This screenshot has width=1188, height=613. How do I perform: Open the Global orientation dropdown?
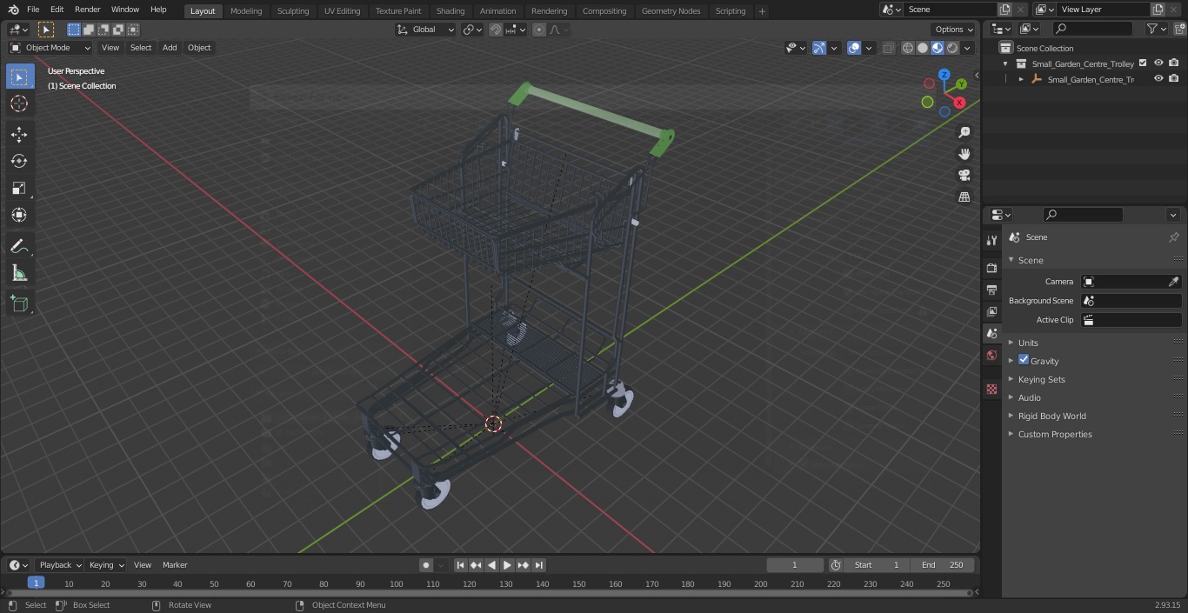[426, 30]
